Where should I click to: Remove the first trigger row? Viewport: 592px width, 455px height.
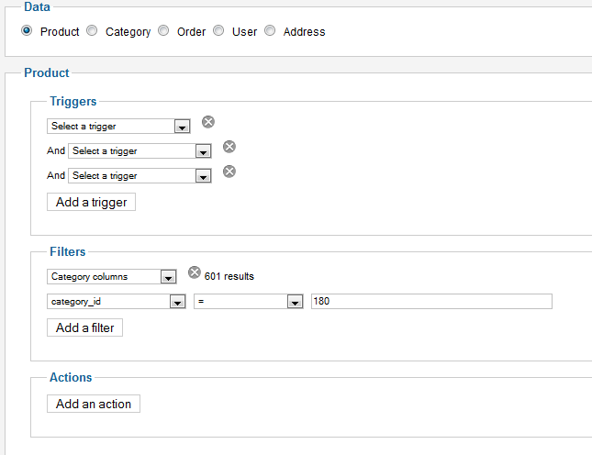tap(208, 122)
